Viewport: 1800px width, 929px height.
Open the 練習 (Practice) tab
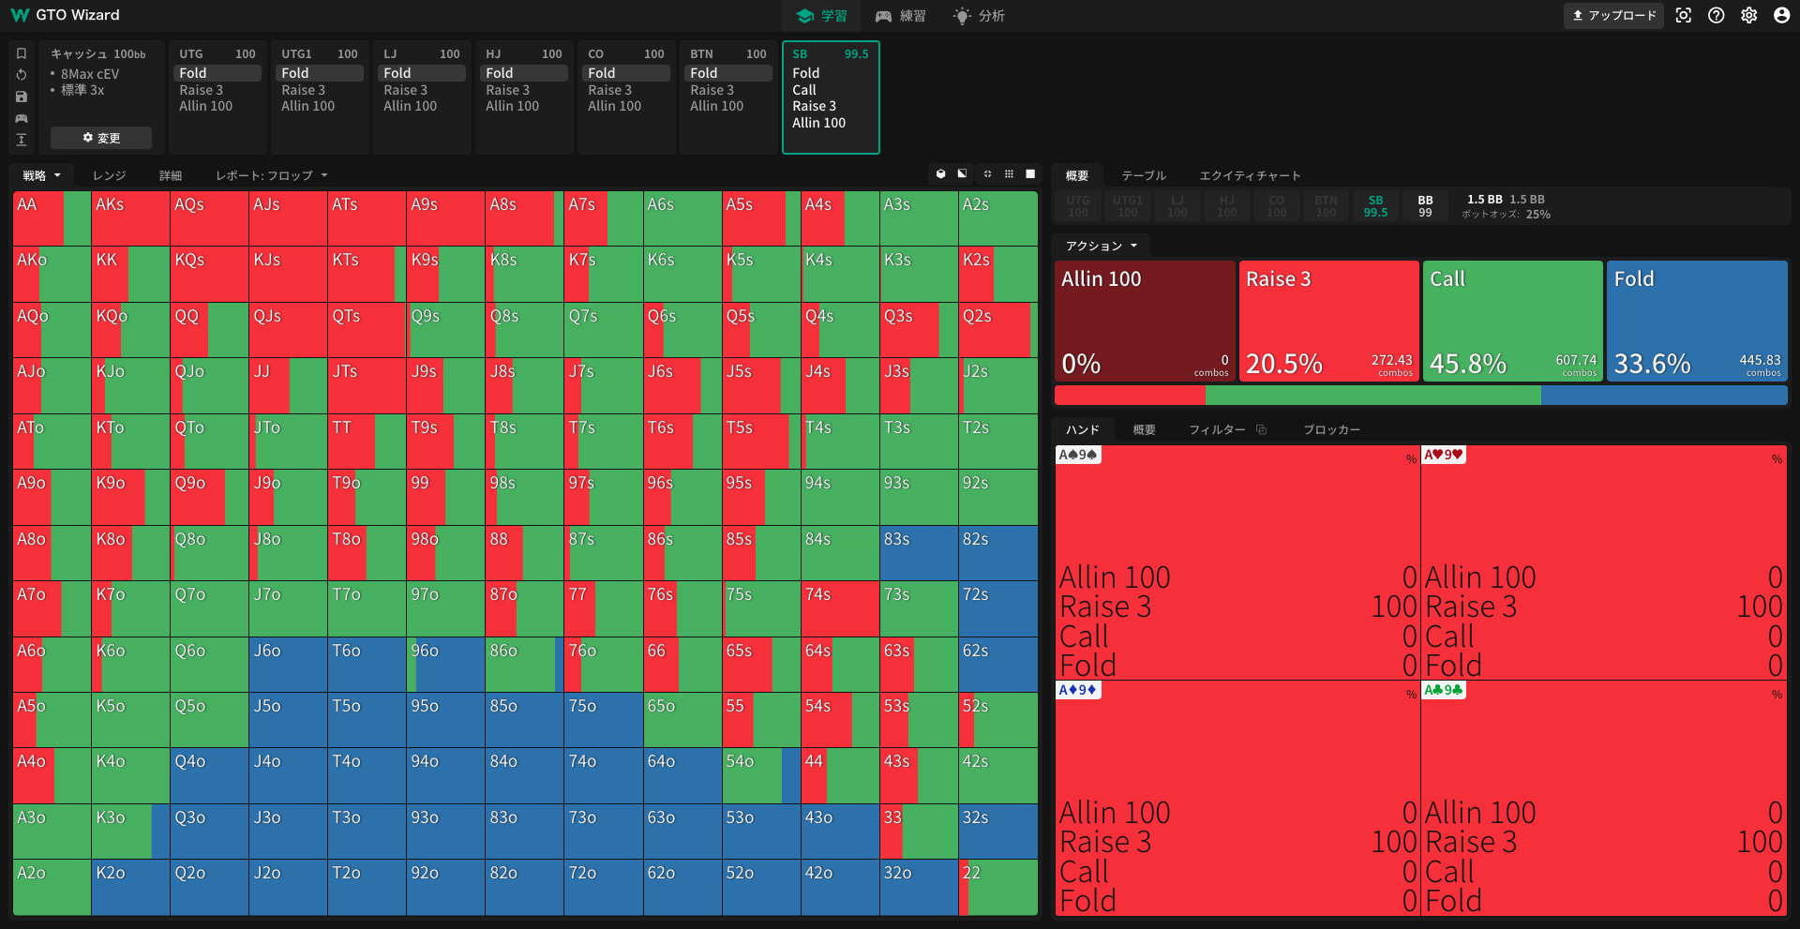coord(900,16)
